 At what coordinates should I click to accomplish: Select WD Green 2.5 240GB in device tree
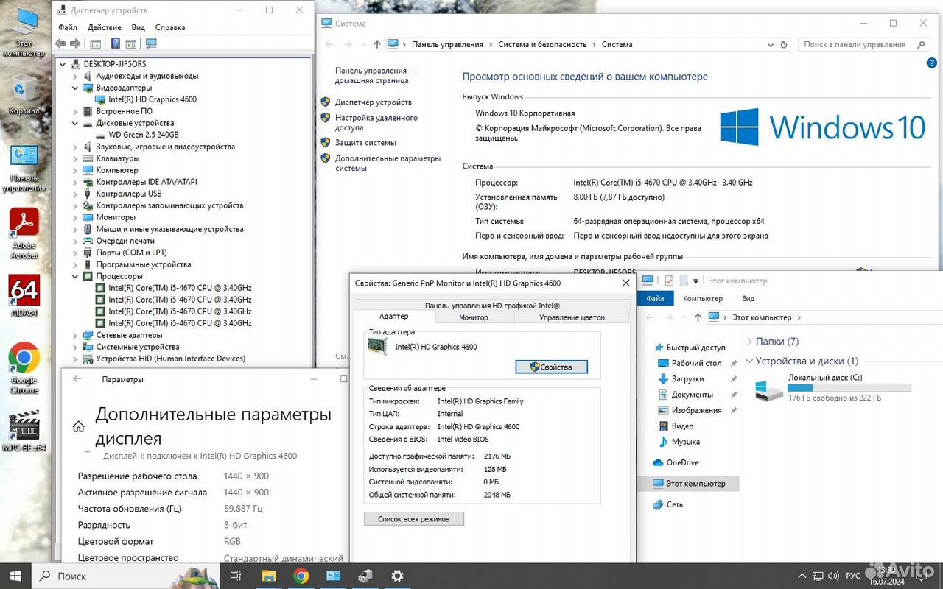tap(144, 135)
